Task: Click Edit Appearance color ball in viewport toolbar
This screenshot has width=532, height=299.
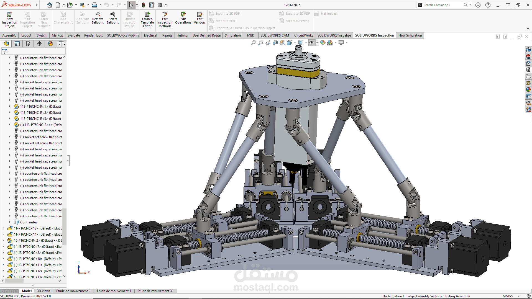Action: click(x=323, y=43)
